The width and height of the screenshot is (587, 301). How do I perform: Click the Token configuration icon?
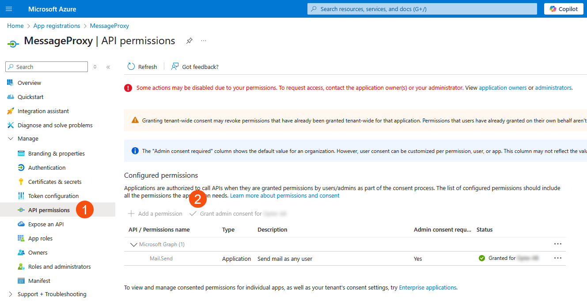21,196
